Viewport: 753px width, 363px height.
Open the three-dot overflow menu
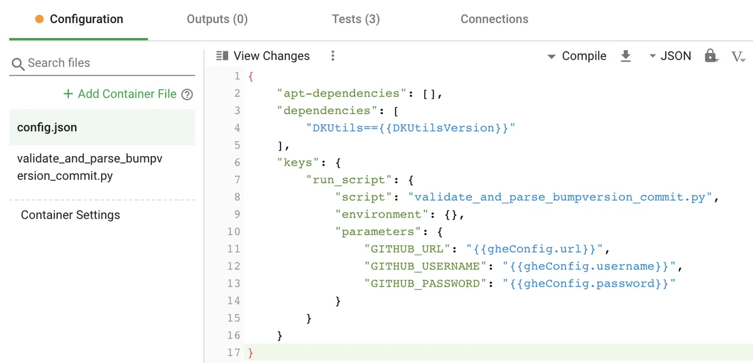333,56
